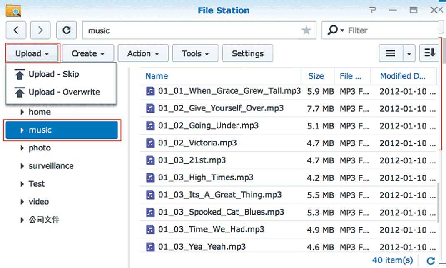
Task: Select the Test folder in tree
Action: tap(37, 184)
